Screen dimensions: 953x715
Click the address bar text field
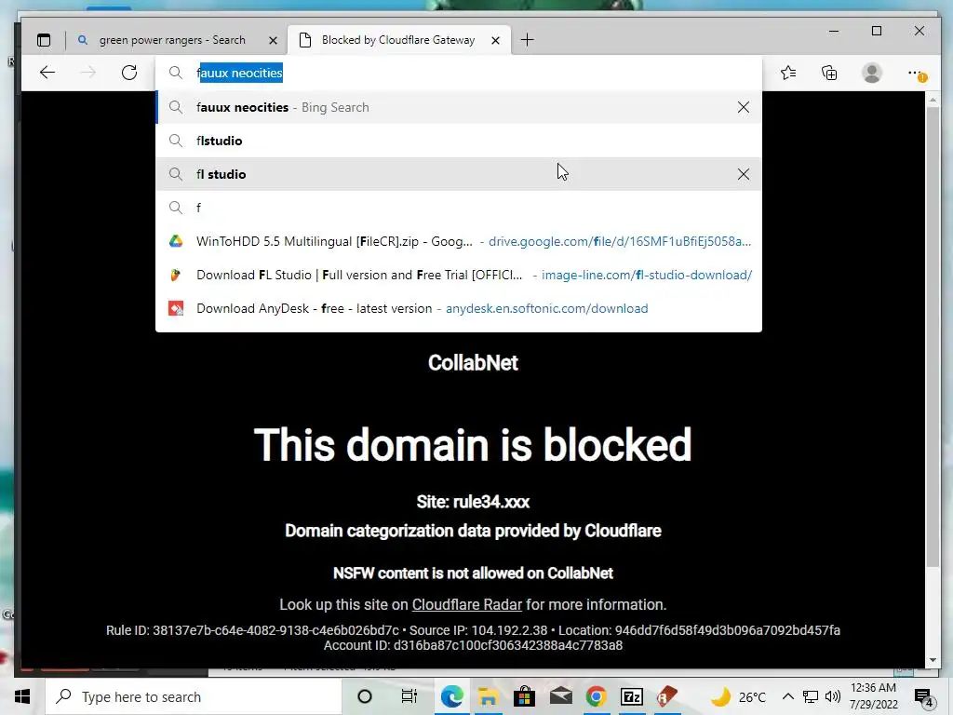(x=459, y=73)
